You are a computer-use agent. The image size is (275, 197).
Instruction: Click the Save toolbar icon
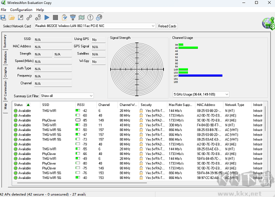pyautogui.click(x=3, y=17)
